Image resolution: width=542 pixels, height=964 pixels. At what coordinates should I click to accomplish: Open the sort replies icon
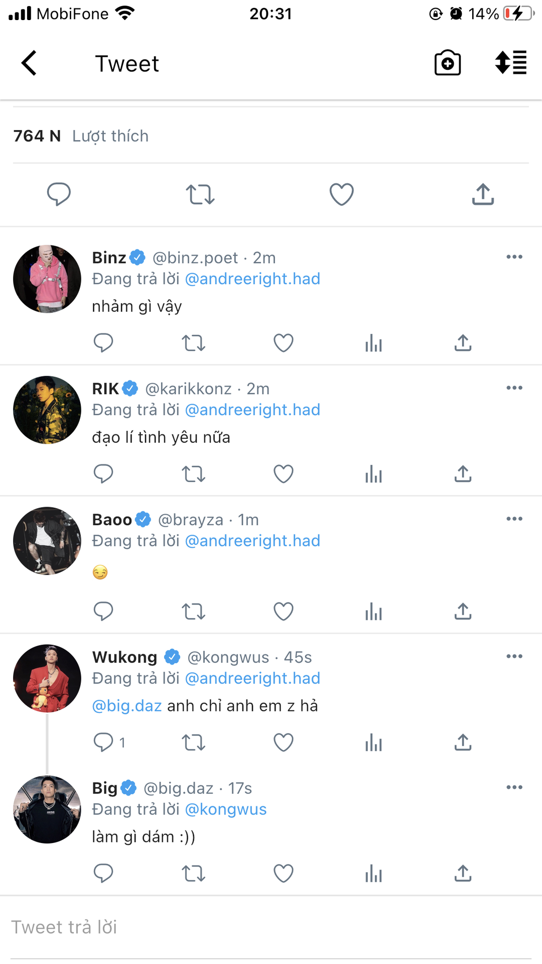click(510, 63)
